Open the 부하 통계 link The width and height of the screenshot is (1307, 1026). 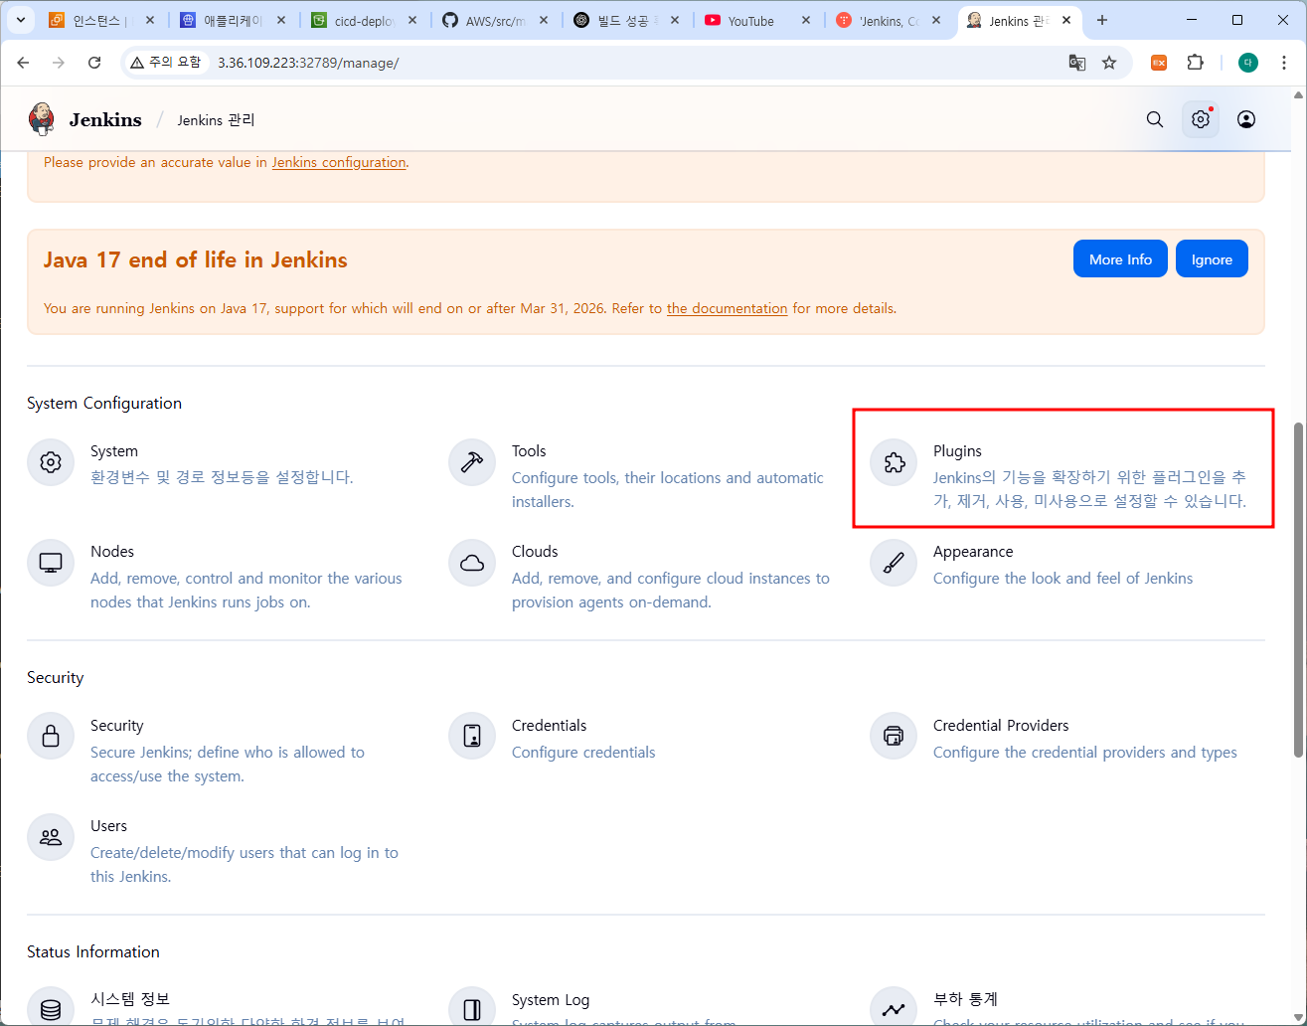965,999
